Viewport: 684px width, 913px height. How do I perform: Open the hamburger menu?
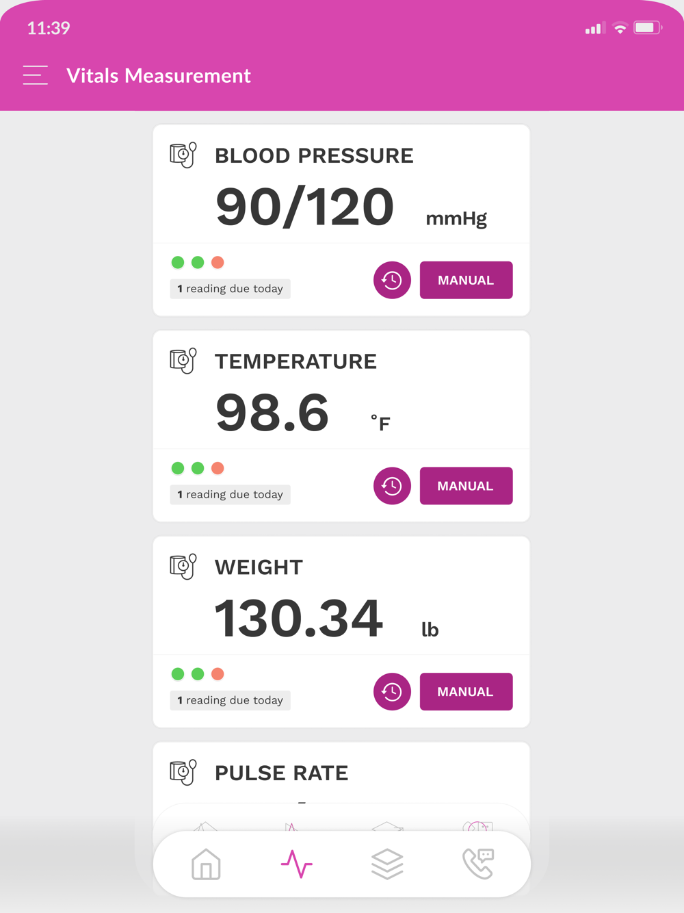(x=35, y=75)
